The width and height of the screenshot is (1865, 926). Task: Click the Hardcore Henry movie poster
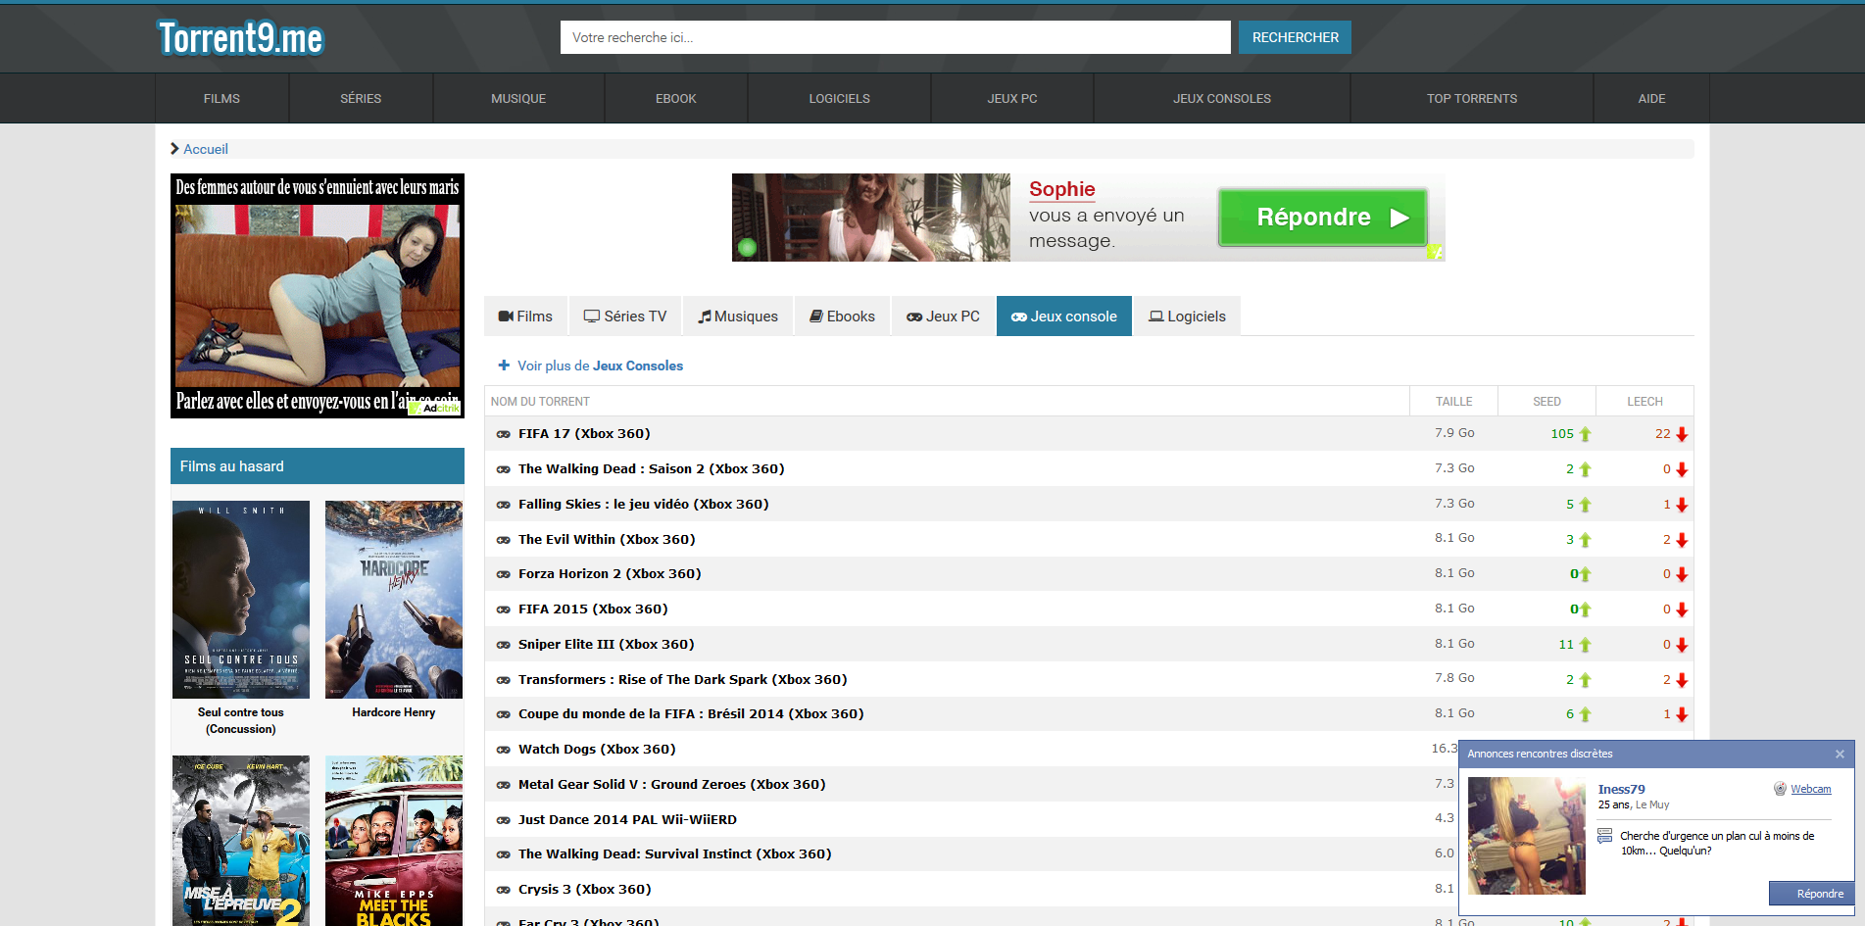click(394, 600)
